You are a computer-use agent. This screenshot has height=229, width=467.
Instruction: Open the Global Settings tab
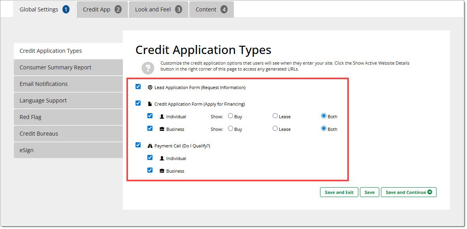[x=44, y=9]
